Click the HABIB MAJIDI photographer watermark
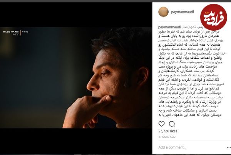The height and width of the screenshot is (155, 231). pos(11,33)
